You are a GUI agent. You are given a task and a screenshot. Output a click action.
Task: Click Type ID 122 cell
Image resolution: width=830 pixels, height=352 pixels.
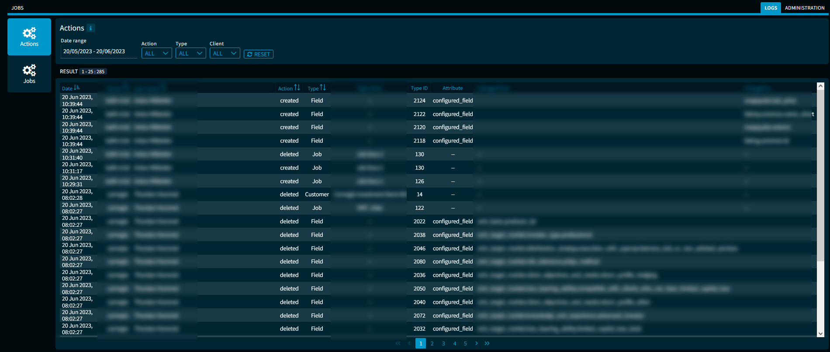[x=419, y=208]
